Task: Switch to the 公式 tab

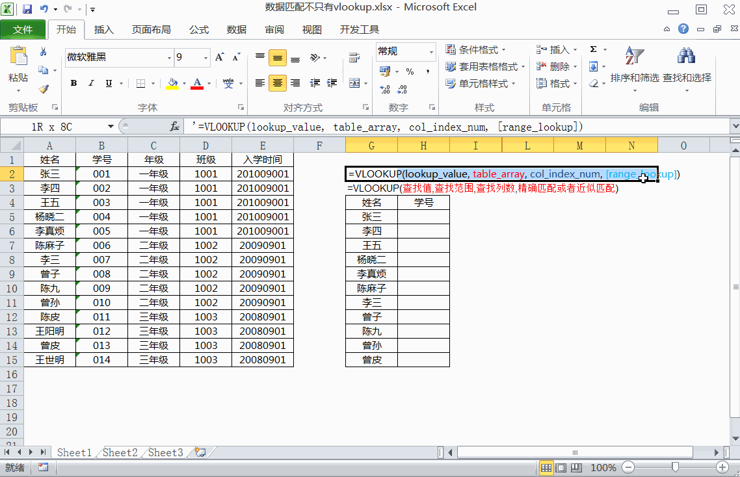Action: point(199,29)
